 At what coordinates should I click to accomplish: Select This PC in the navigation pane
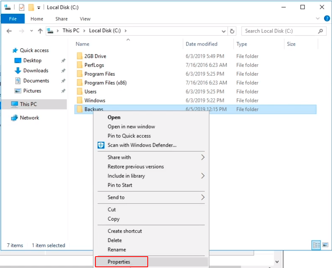pyautogui.click(x=34, y=104)
